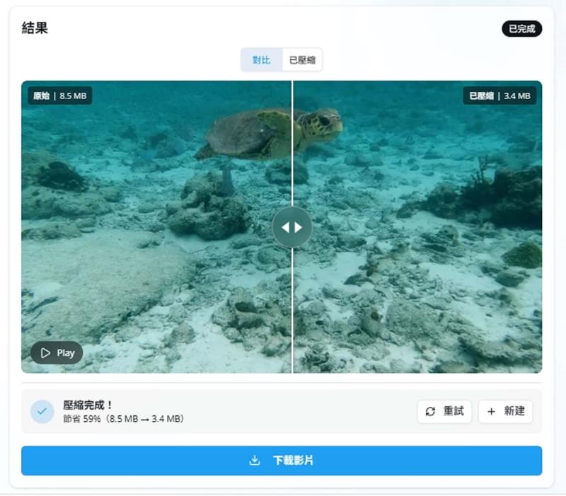Click the right arrow of the comparison handle
Image resolution: width=566 pixels, height=496 pixels.
299,226
